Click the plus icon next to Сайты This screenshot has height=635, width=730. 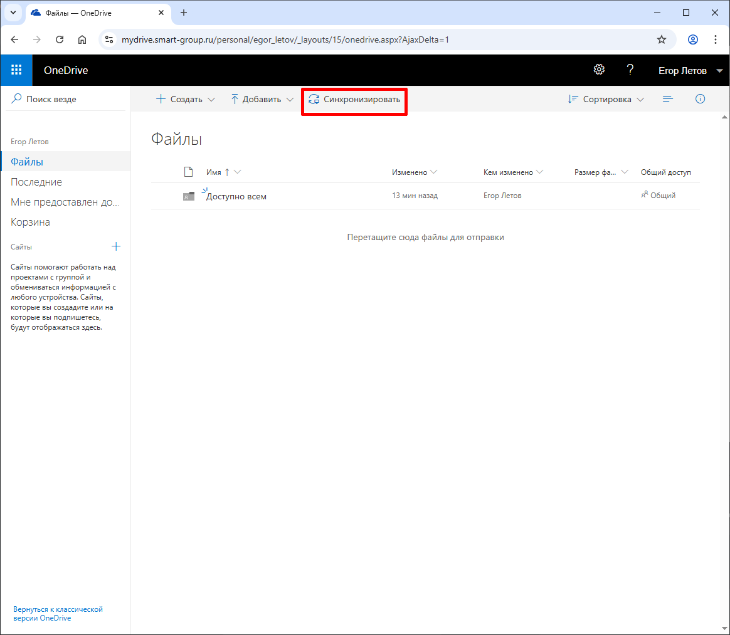coord(116,246)
